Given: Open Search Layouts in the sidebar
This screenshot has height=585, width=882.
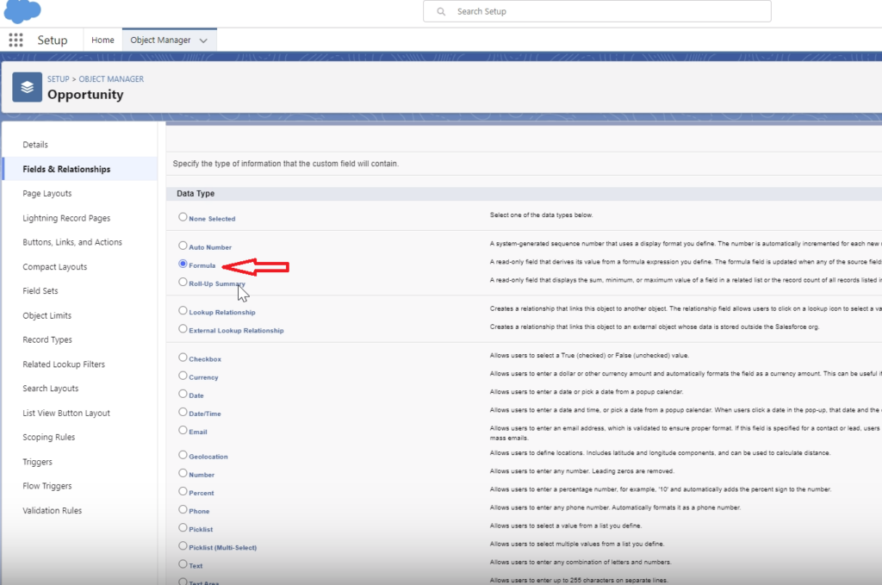Looking at the screenshot, I should click(x=51, y=388).
